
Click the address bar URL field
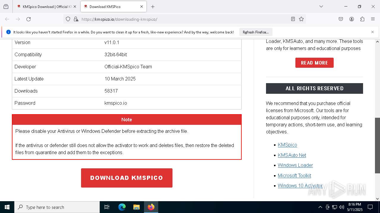184,19
